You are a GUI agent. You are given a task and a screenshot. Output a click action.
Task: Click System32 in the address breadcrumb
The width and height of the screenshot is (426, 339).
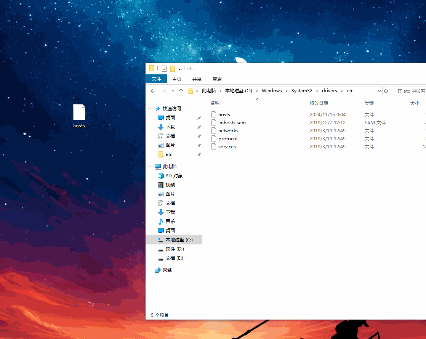[x=302, y=91]
